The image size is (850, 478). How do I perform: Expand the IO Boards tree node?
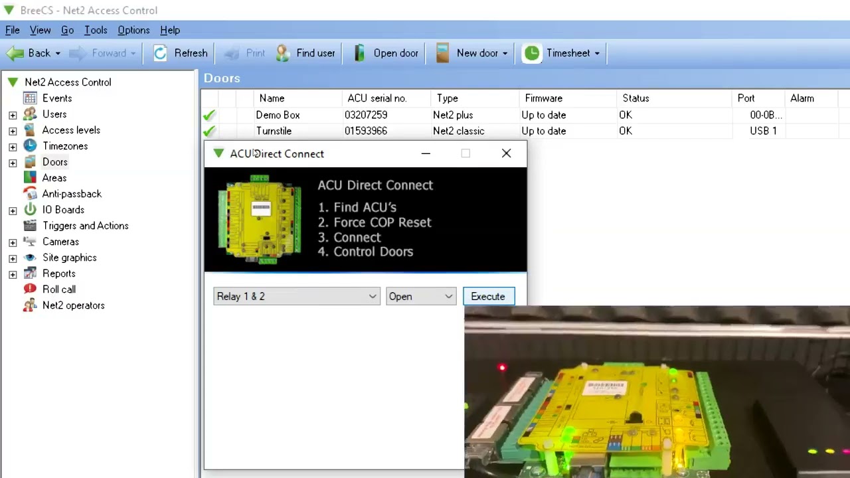(x=13, y=210)
